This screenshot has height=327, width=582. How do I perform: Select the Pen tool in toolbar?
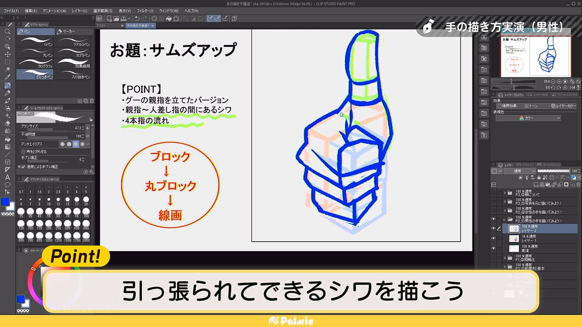coord(7,85)
